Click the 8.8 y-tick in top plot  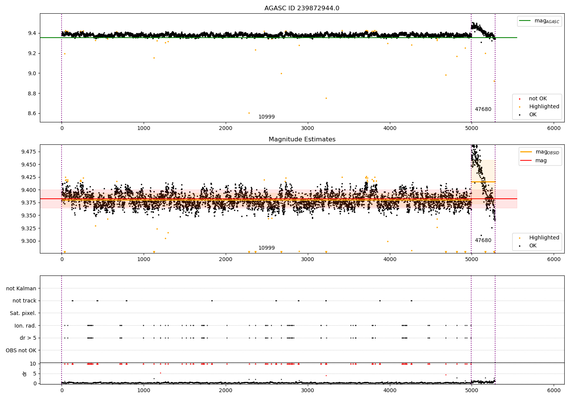(x=32, y=93)
